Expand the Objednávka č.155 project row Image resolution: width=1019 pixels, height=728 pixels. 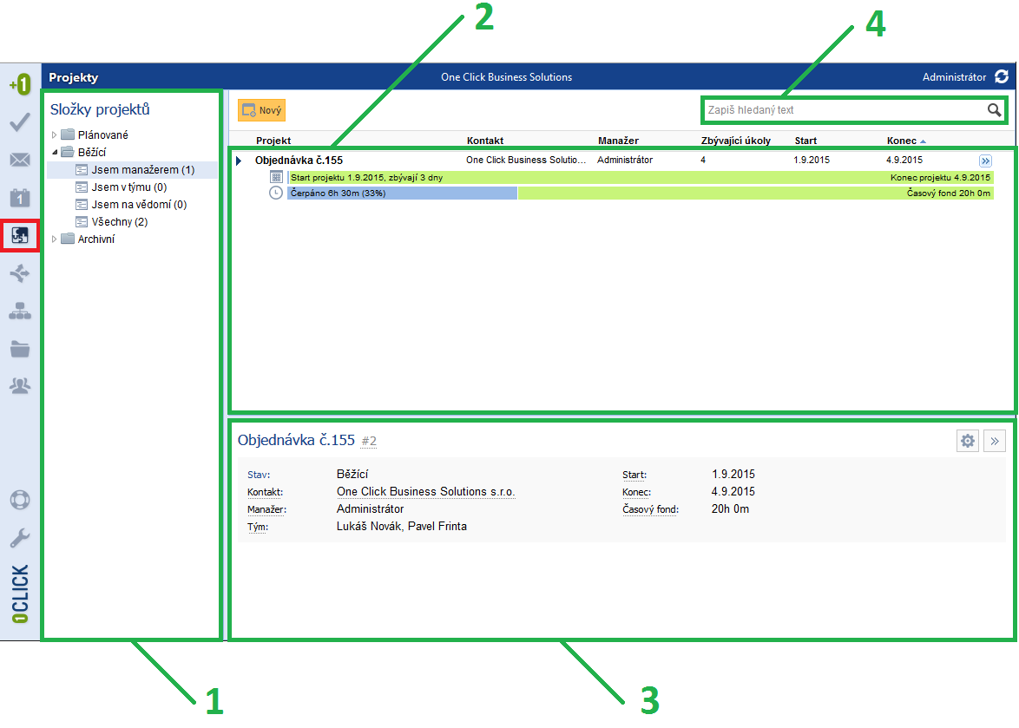(x=239, y=161)
